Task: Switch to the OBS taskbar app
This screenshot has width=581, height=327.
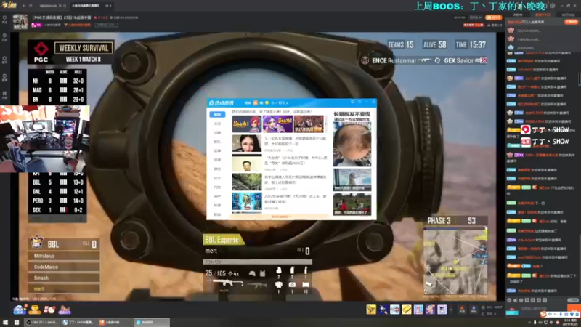Action: tap(41, 323)
